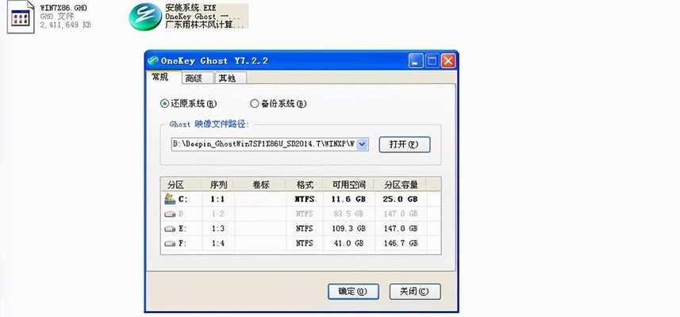The image size is (680, 317).
Task: Click the 卷标 column header
Action: point(259,185)
